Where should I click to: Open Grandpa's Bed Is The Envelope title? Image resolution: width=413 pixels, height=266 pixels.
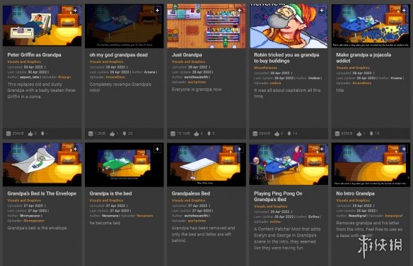coord(42,193)
